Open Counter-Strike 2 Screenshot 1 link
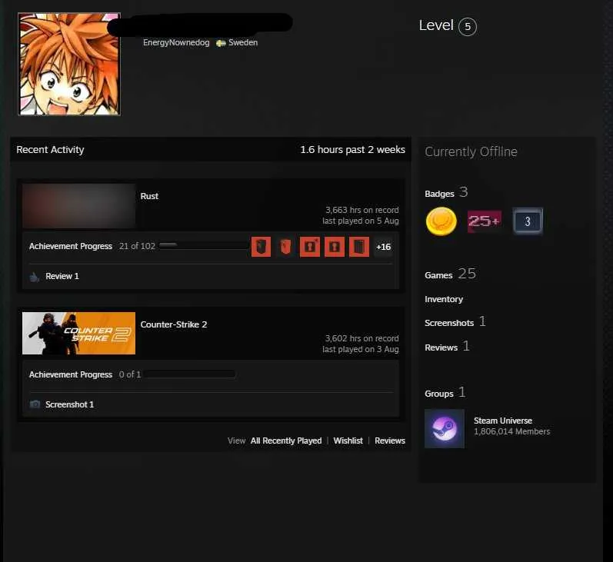 click(69, 404)
